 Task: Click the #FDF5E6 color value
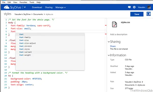click(x=37, y=79)
